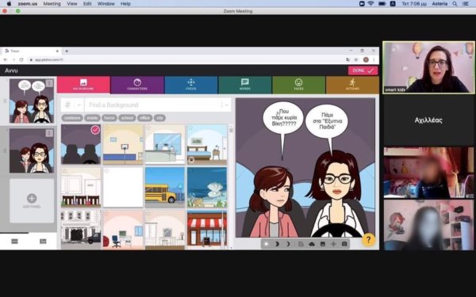The width and height of the screenshot is (476, 297).
Task: Uncheck the selected car interior background
Action: click(x=95, y=130)
